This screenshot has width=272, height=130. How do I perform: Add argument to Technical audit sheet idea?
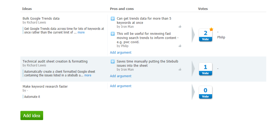tap(121, 76)
